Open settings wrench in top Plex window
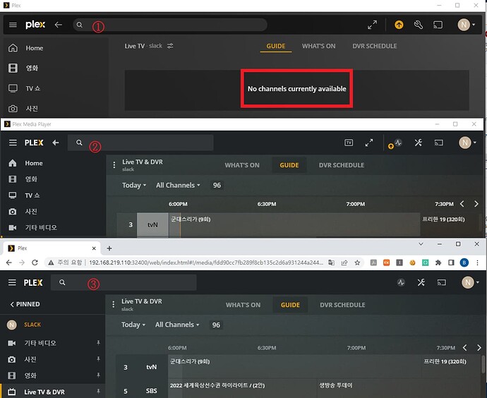The height and width of the screenshot is (398, 487). pos(419,25)
